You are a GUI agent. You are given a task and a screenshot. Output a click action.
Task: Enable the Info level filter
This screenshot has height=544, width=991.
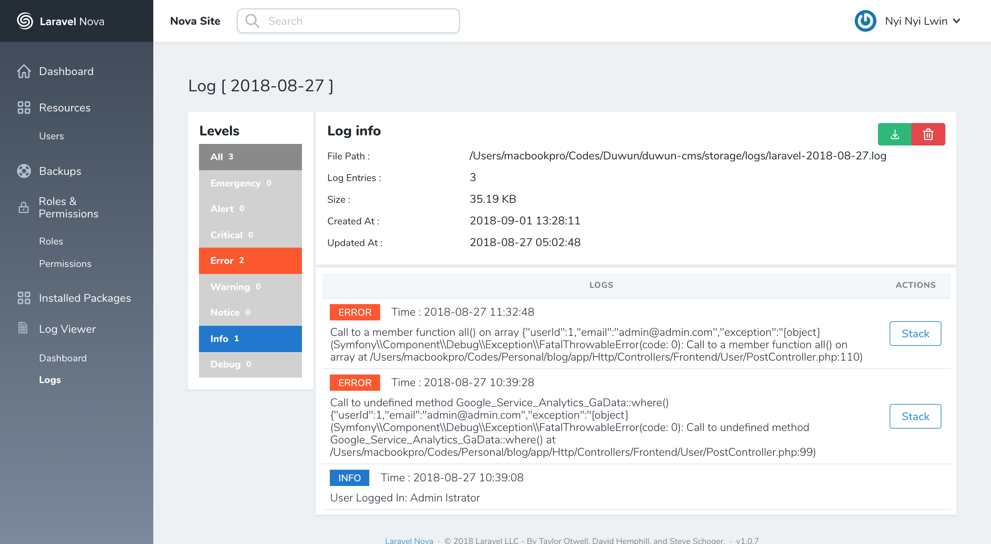(250, 339)
